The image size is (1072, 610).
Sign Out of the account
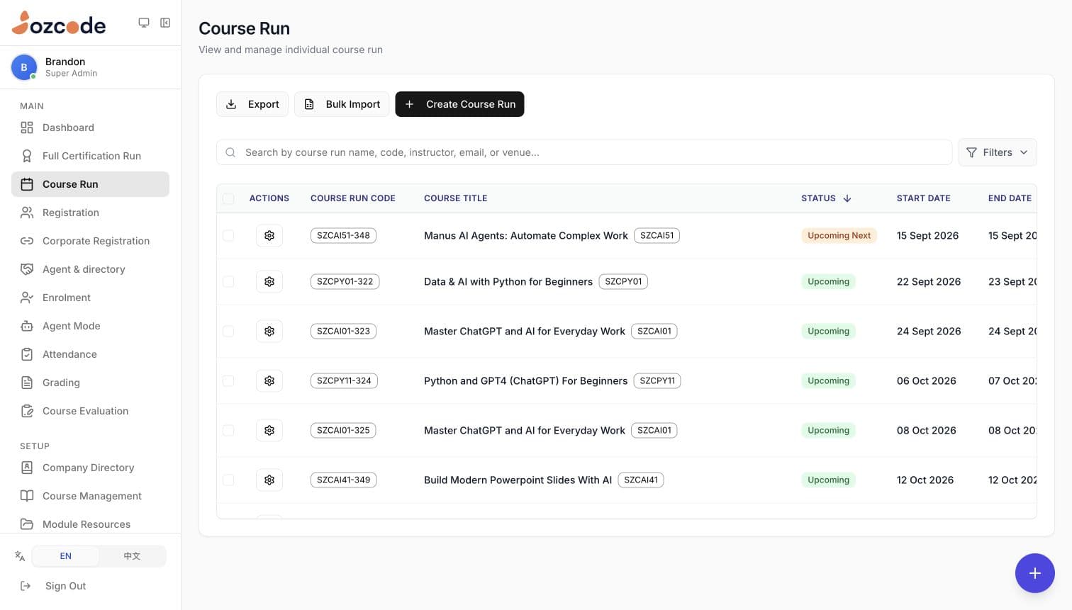click(x=90, y=586)
